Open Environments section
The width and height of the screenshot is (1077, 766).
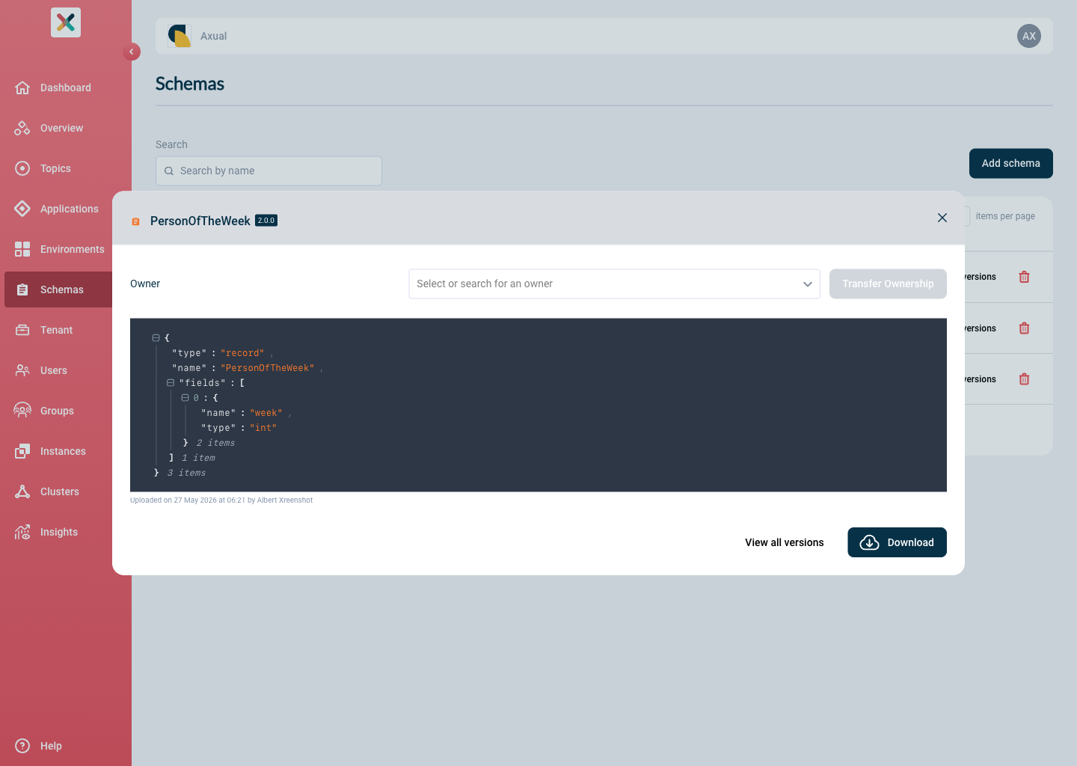[x=72, y=249]
